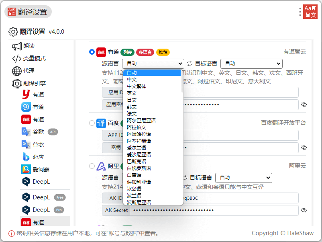Select DeepL Pro engine in sidebar
The height and width of the screenshot is (242, 322).
pos(43,210)
